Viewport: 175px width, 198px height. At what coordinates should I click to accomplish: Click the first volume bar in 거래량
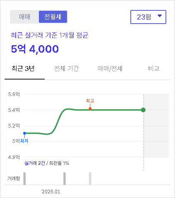pos(24,179)
